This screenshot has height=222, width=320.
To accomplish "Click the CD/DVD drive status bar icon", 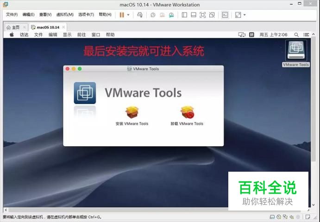I will [x=279, y=217].
